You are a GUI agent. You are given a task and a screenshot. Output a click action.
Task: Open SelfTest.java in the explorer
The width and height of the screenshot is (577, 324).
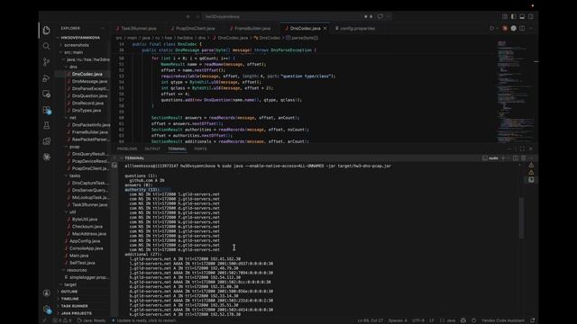tap(83, 263)
